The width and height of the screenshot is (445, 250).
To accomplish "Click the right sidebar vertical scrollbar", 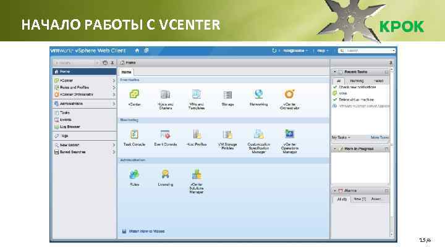I will 392,153.
